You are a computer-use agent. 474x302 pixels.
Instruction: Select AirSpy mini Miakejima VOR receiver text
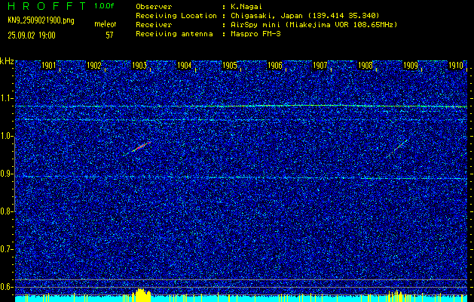pos(314,24)
